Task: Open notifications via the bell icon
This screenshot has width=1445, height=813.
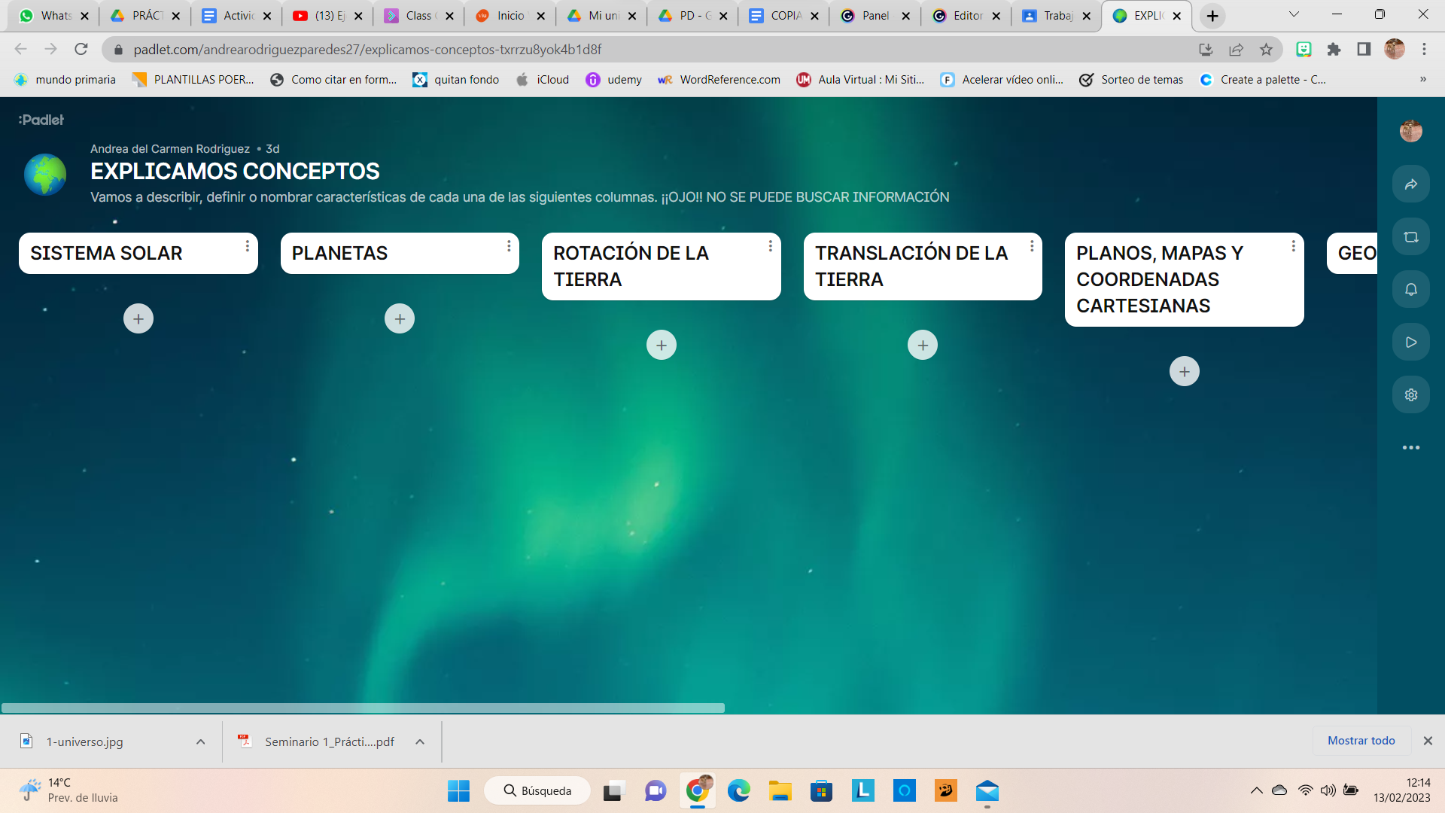Action: tap(1411, 289)
